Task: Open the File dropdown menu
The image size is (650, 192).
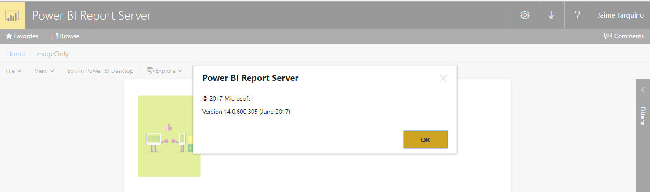Action: click(x=14, y=71)
